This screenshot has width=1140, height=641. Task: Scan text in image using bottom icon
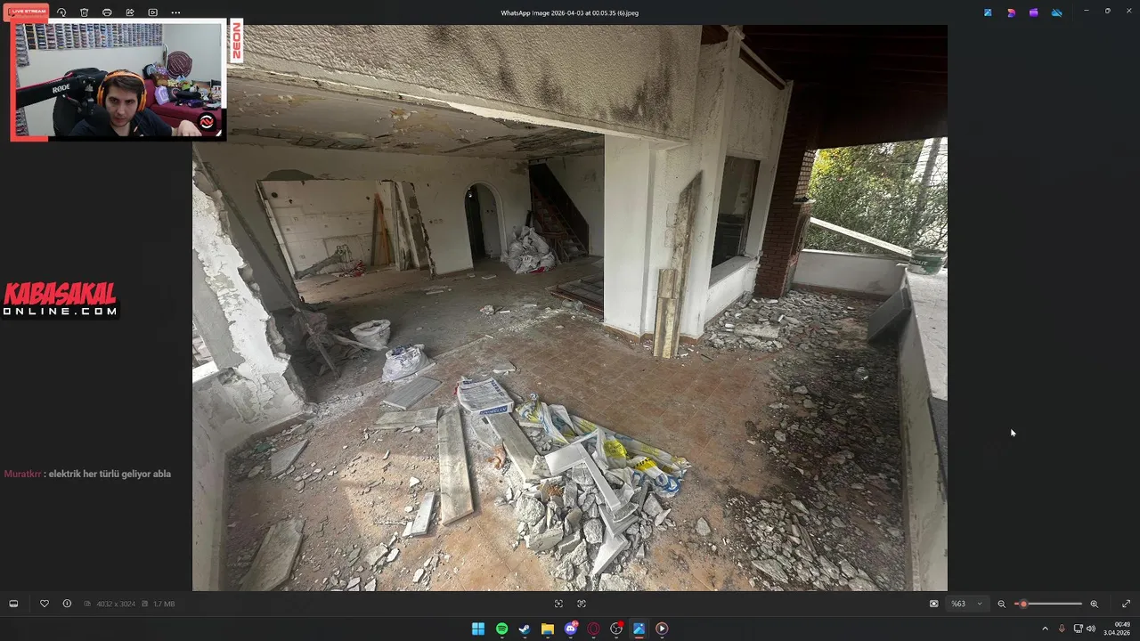[x=582, y=604]
